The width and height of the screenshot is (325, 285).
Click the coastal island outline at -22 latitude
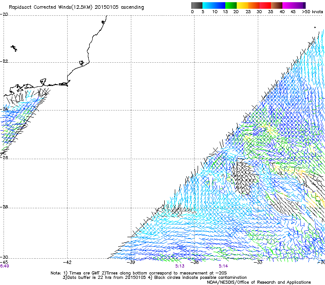pos(82,63)
